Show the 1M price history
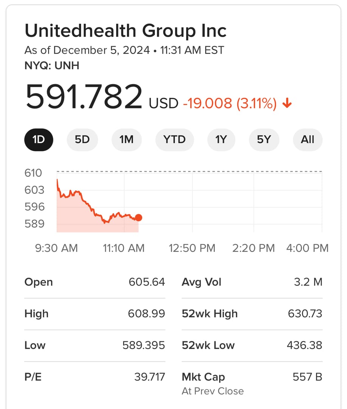The image size is (347, 409). 126,140
